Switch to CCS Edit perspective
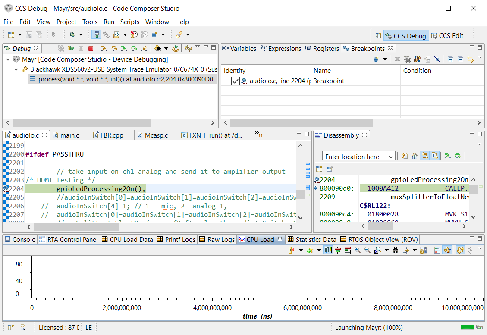This screenshot has height=335, width=487. pos(447,36)
